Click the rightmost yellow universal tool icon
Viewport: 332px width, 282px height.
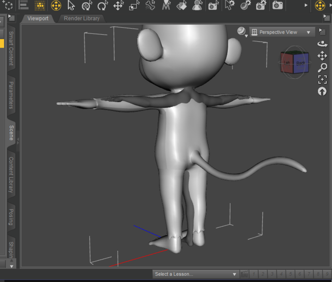click(320, 6)
